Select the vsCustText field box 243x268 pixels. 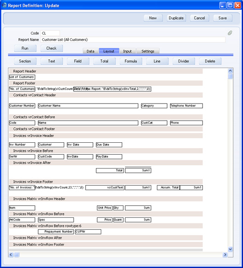point(105,187)
